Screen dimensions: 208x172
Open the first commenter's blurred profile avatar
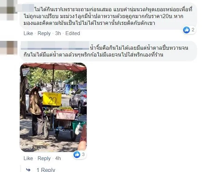pyautogui.click(x=9, y=10)
